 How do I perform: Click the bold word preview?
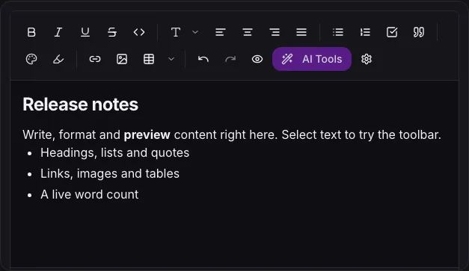[x=147, y=135]
